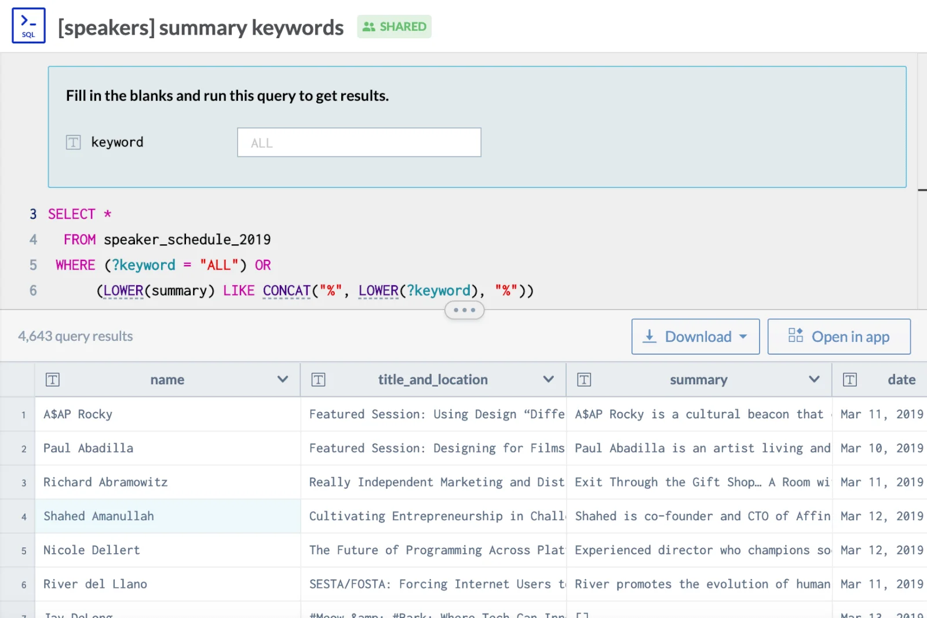Type in the keyword input field
This screenshot has height=618, width=927.
pyautogui.click(x=359, y=142)
